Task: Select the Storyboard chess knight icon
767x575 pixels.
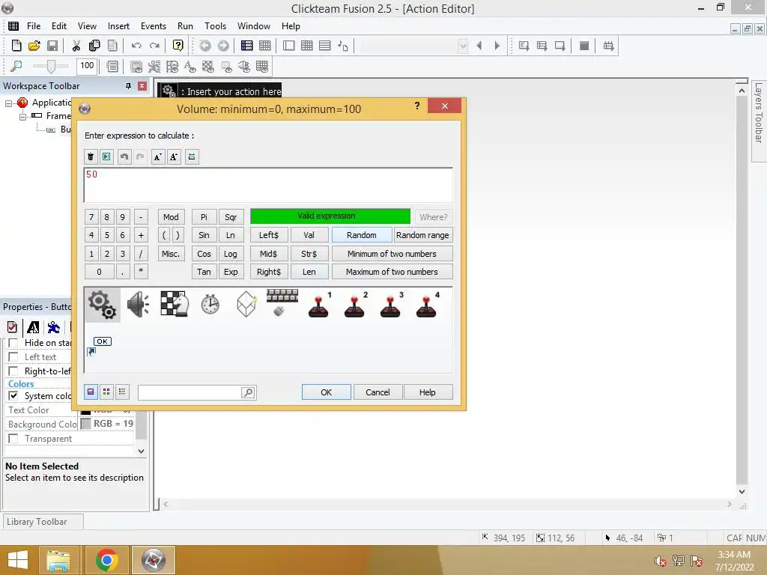Action: click(175, 303)
